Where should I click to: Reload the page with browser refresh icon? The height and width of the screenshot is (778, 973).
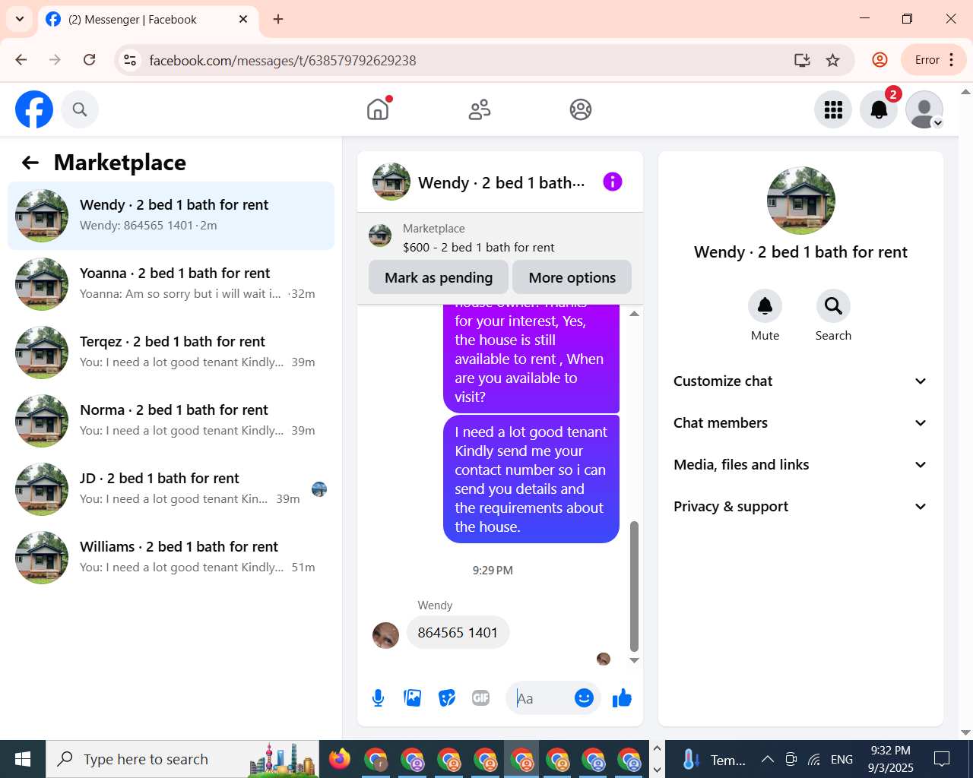[x=90, y=60]
